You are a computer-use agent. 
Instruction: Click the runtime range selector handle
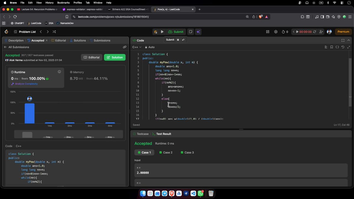27,135
